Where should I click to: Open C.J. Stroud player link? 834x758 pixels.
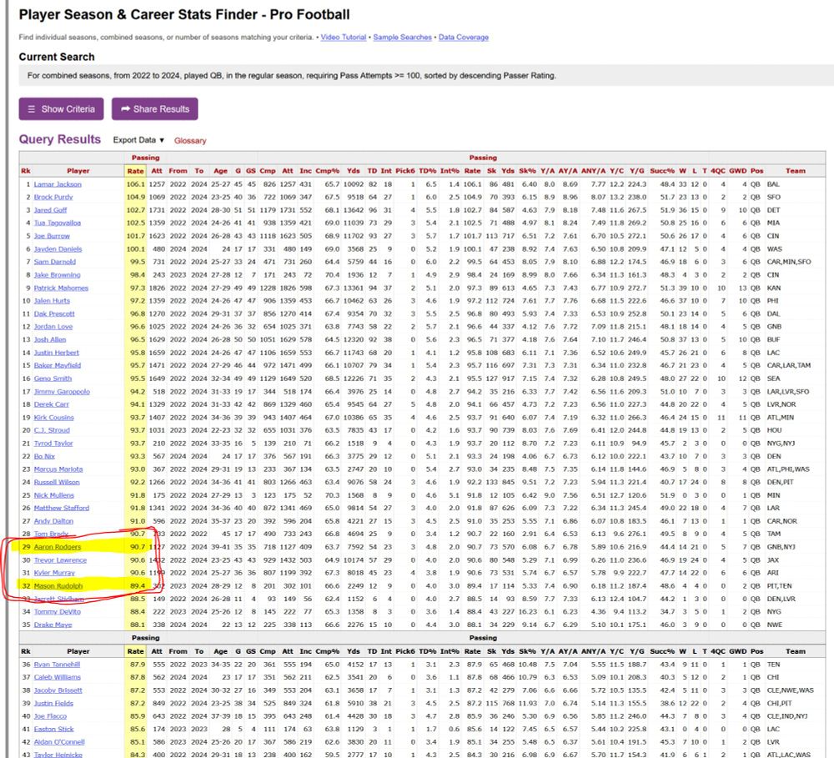tap(52, 430)
